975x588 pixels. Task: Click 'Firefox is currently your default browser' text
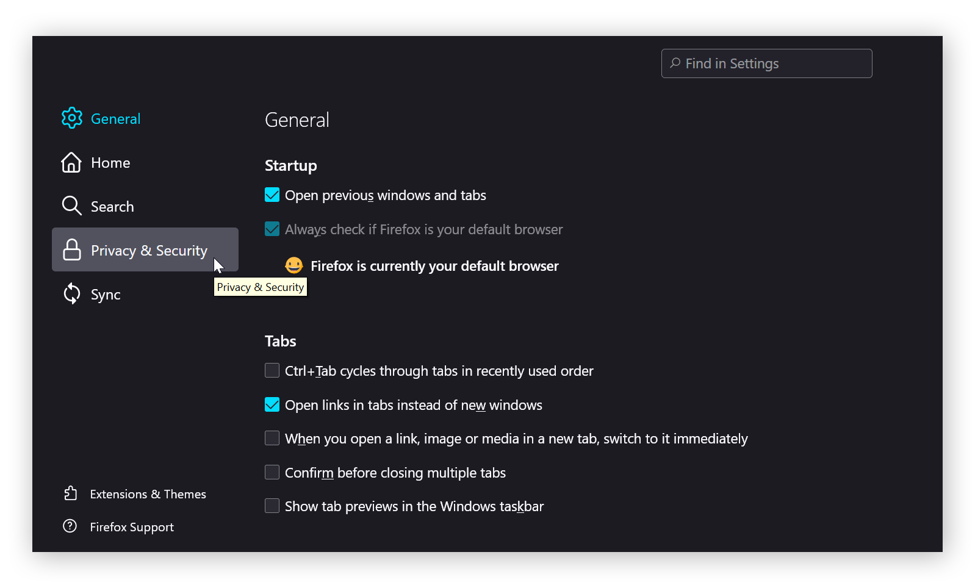click(x=434, y=266)
